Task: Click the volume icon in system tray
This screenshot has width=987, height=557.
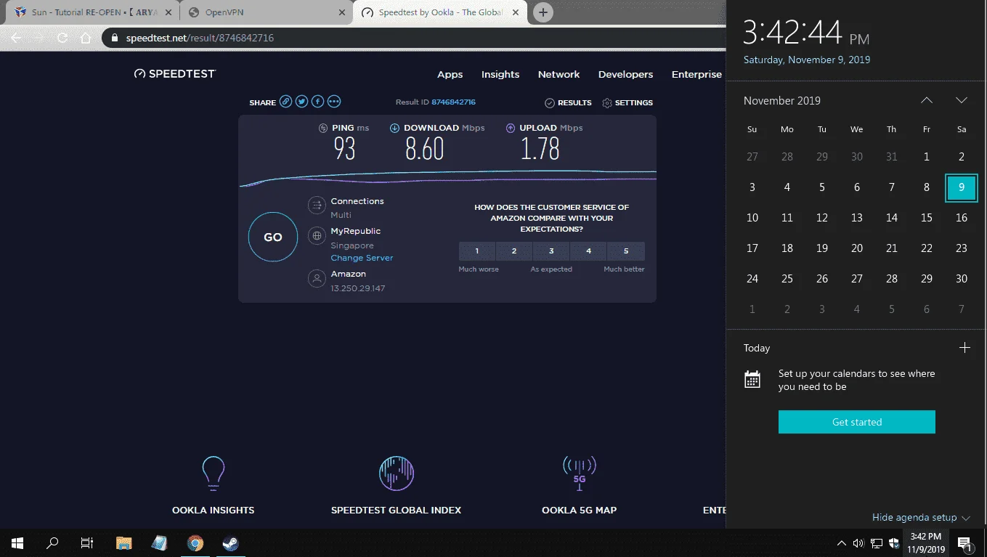Action: [x=858, y=543]
